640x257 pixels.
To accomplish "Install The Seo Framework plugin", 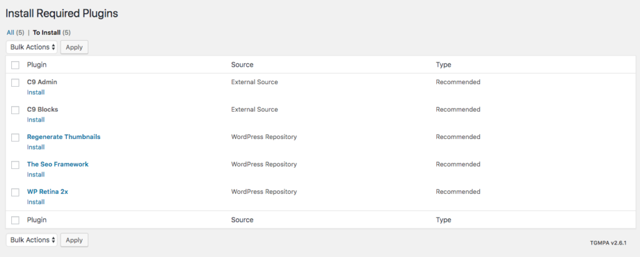I will click(x=36, y=174).
